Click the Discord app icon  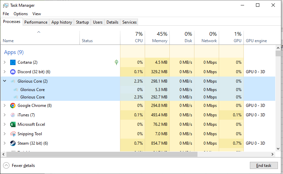coord(13,72)
